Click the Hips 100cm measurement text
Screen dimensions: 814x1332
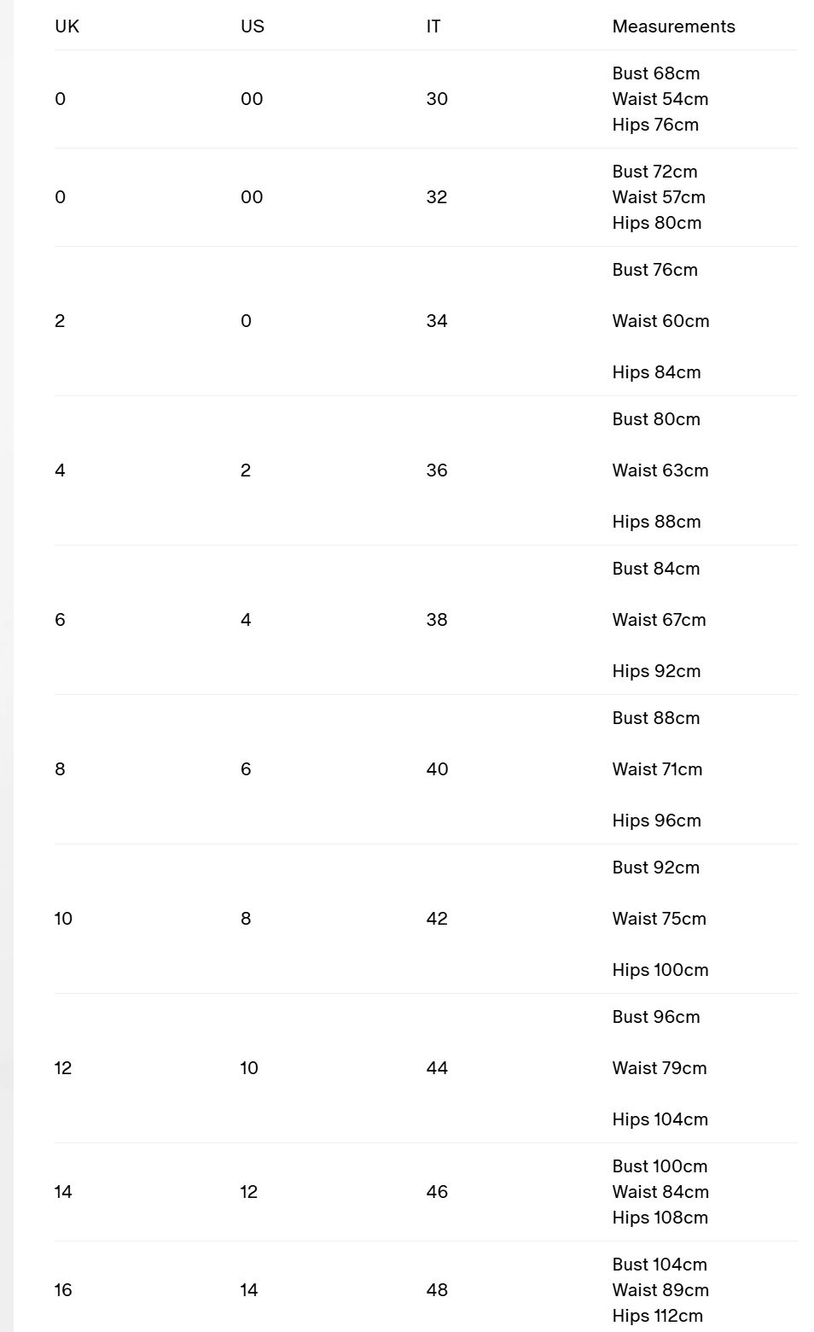tap(660, 970)
